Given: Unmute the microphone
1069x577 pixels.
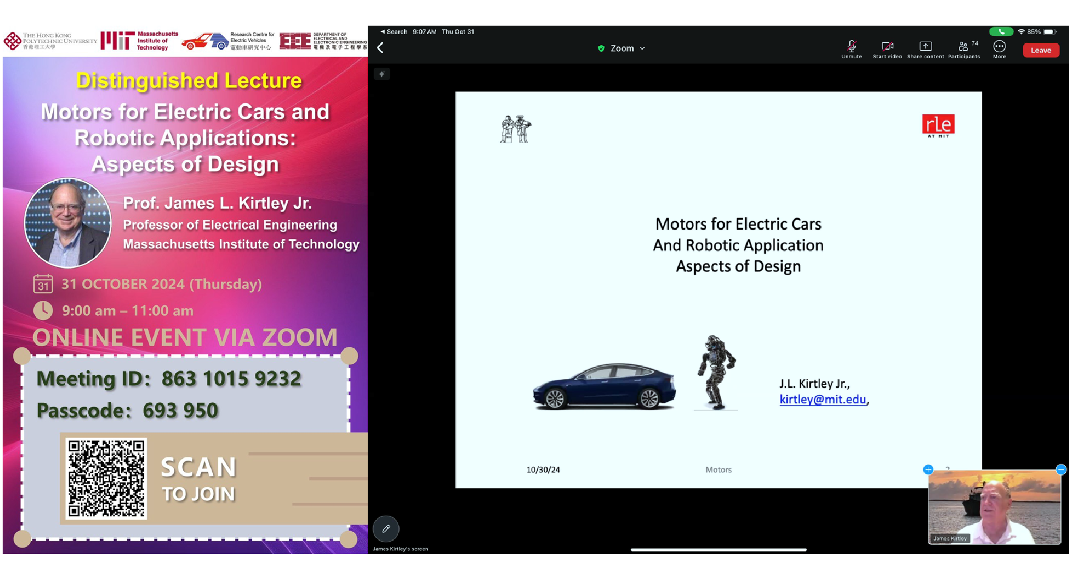Looking at the screenshot, I should (851, 49).
